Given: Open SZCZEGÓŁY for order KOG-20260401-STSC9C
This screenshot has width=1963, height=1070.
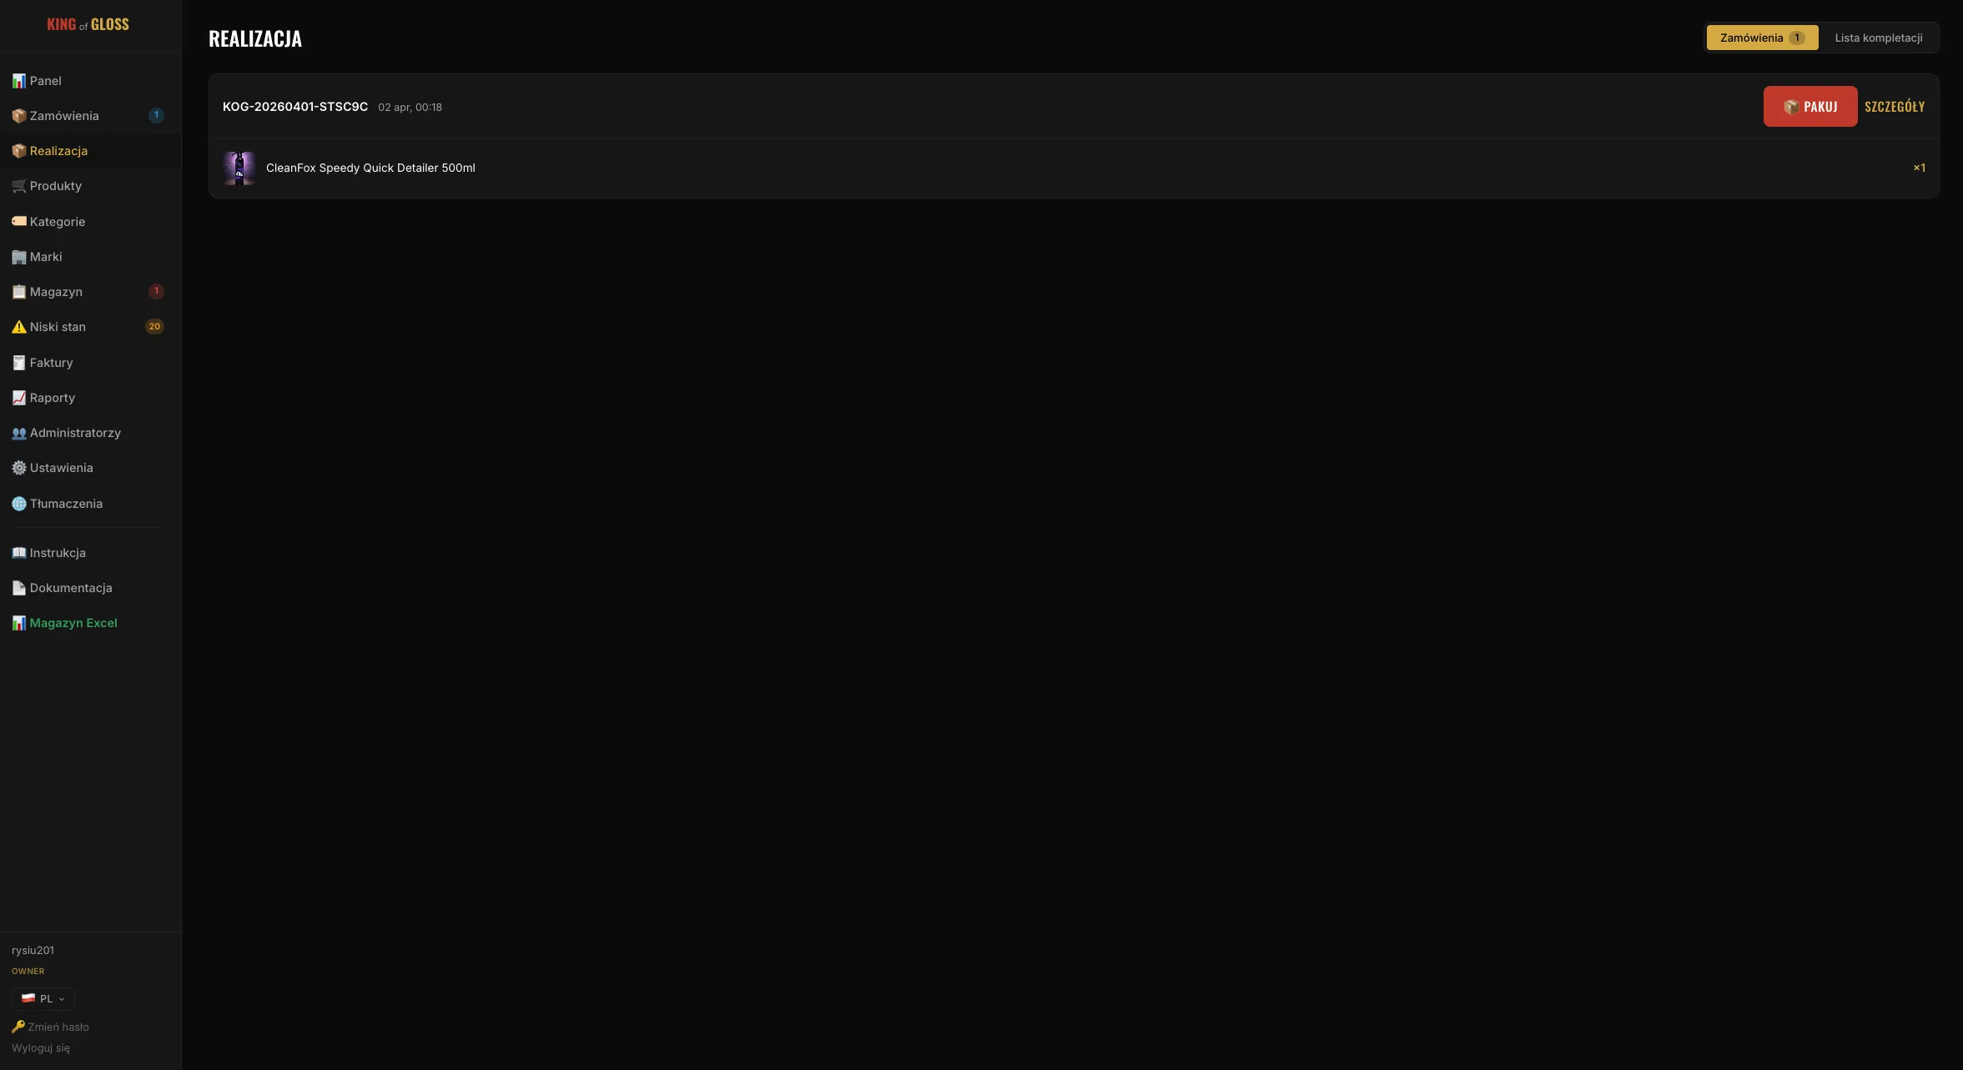Looking at the screenshot, I should 1895,107.
